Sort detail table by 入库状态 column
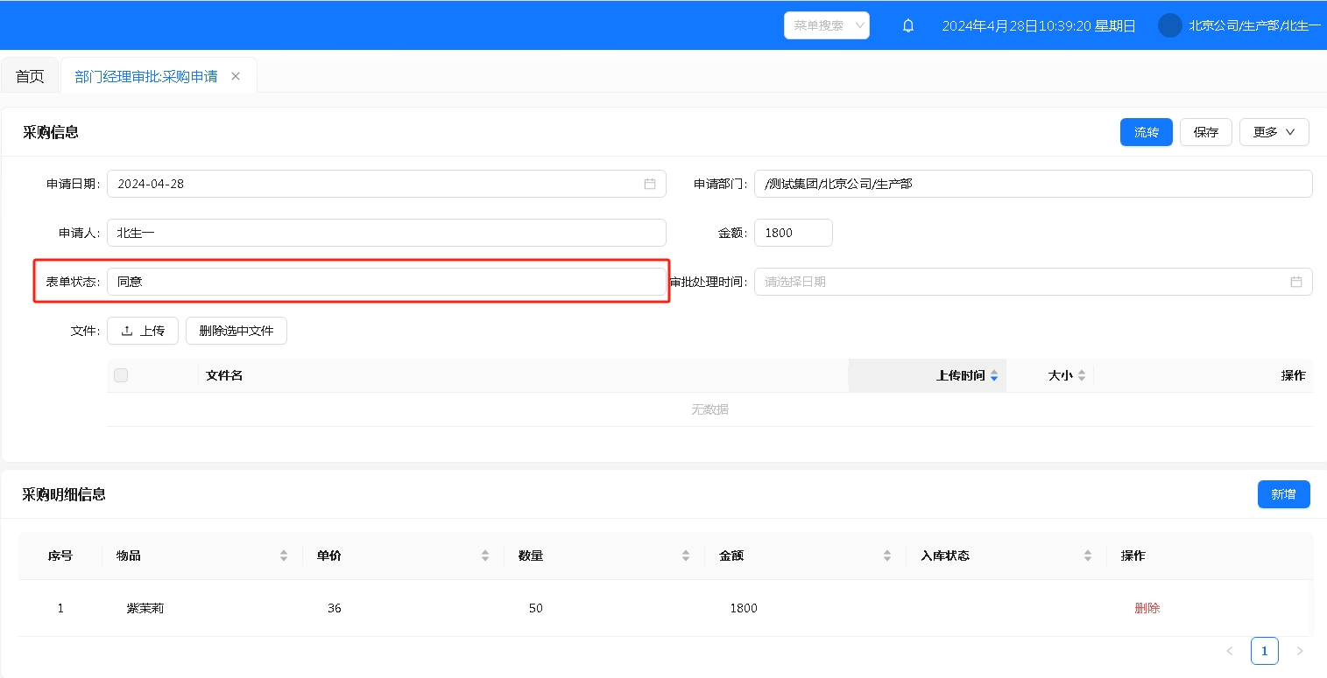The image size is (1327, 678). (1087, 556)
